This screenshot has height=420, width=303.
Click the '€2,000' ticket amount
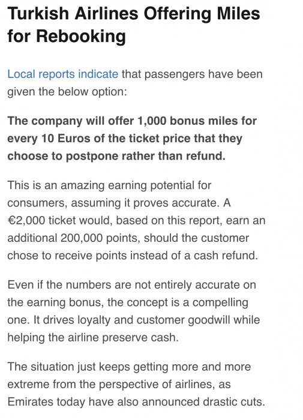[x=26, y=220]
